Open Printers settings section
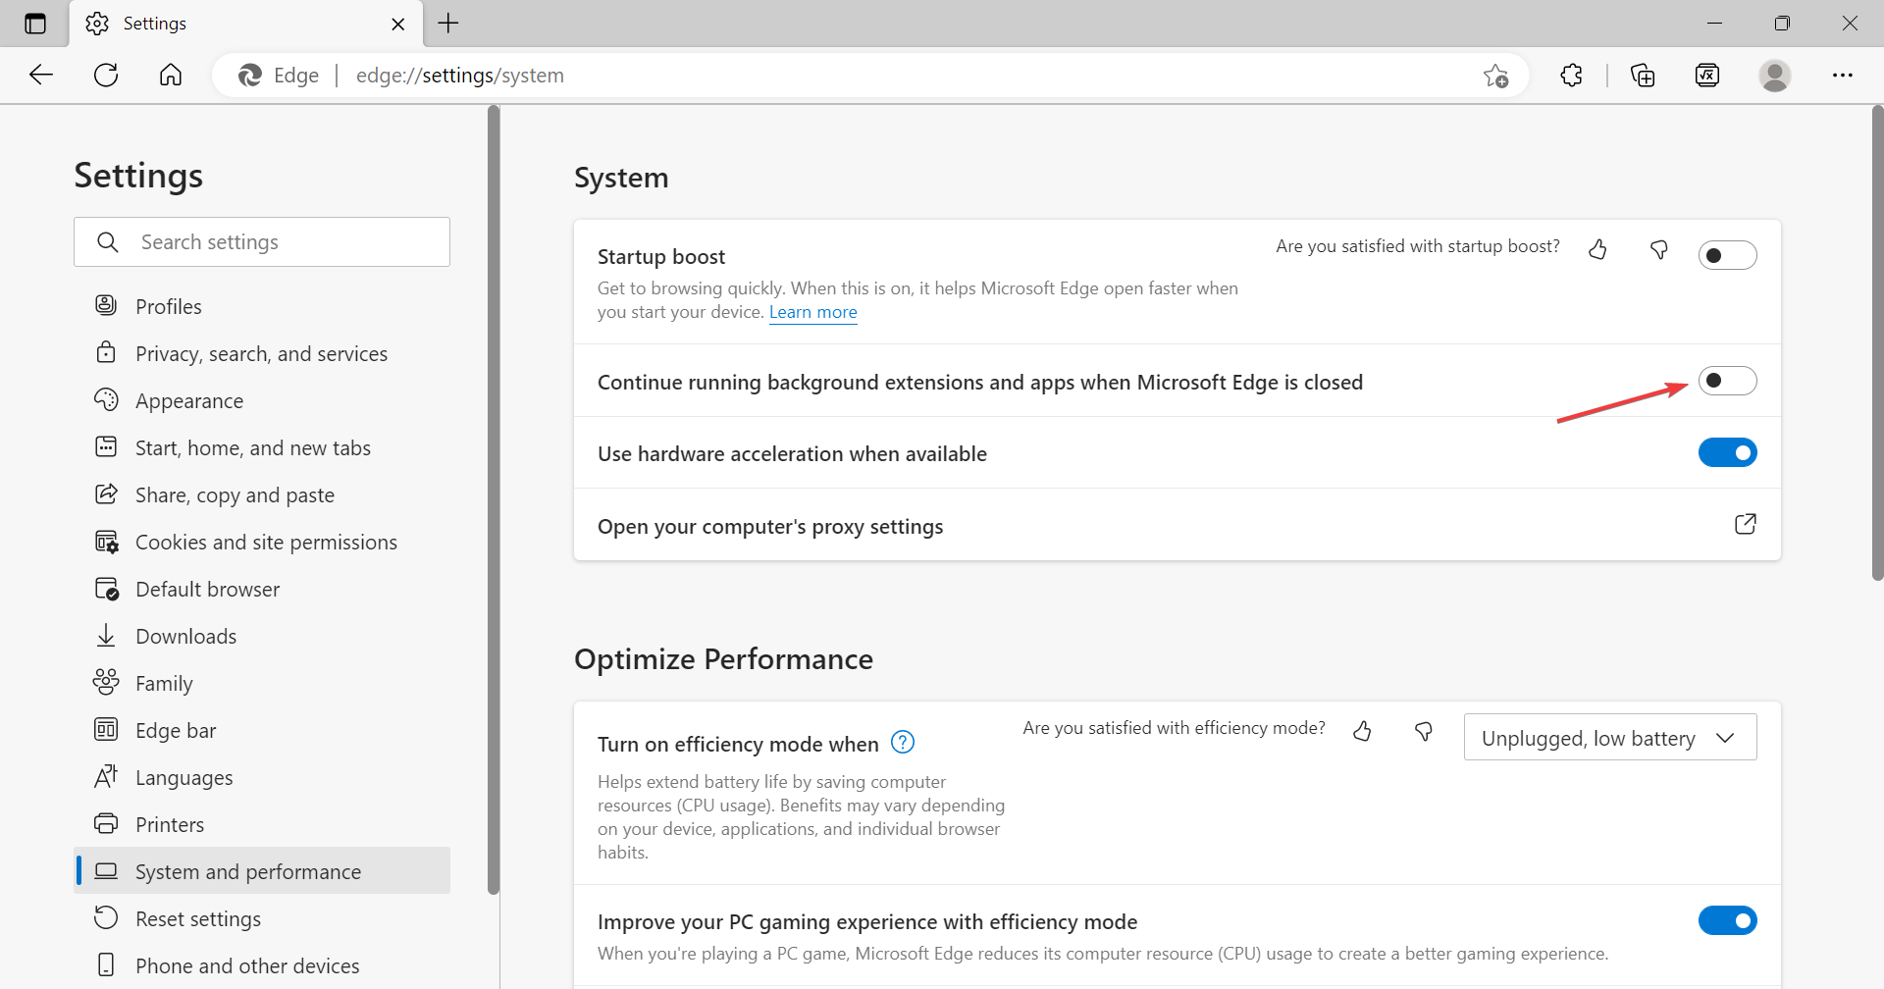The width and height of the screenshot is (1884, 989). click(x=262, y=824)
